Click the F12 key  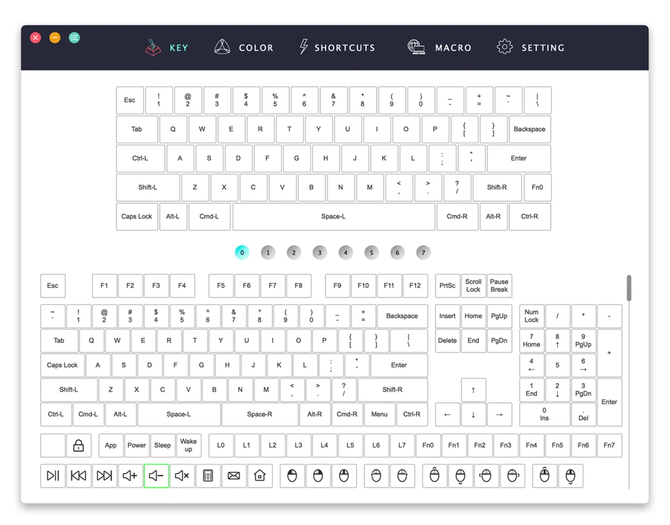pyautogui.click(x=415, y=286)
